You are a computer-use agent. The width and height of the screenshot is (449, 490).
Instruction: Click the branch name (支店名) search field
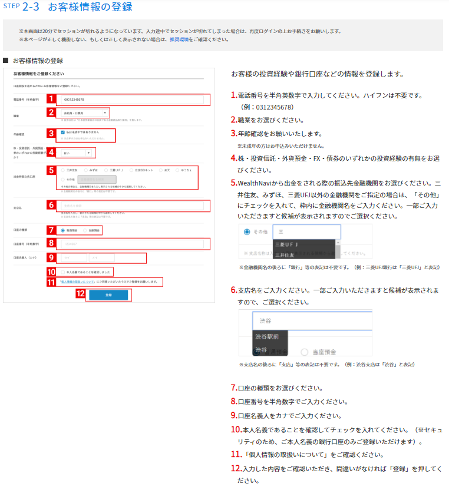132,206
